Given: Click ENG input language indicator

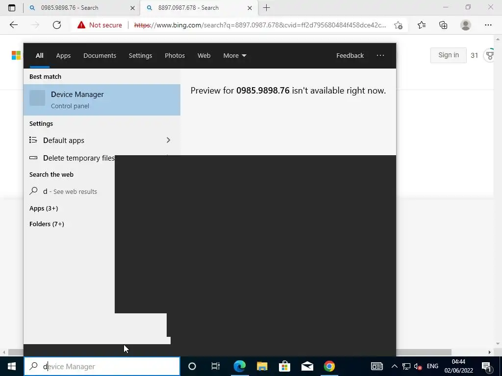Looking at the screenshot, I should point(432,366).
